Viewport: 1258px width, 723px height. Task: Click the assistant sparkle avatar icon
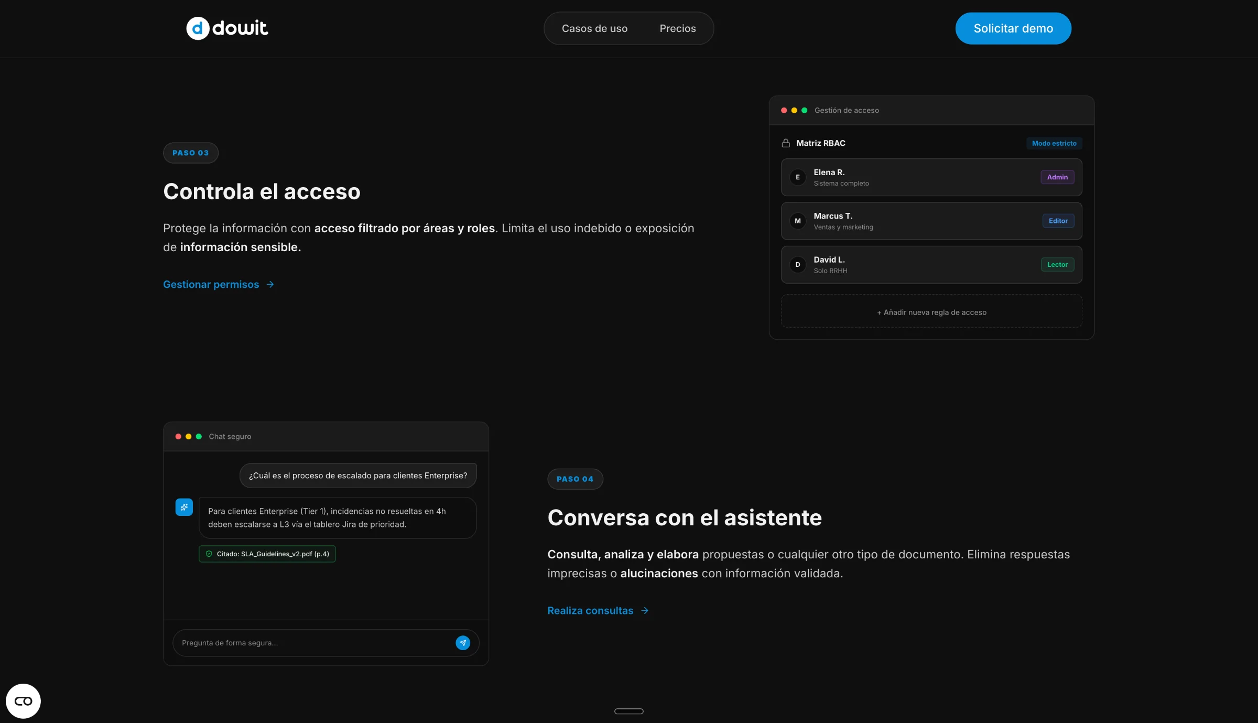(184, 507)
